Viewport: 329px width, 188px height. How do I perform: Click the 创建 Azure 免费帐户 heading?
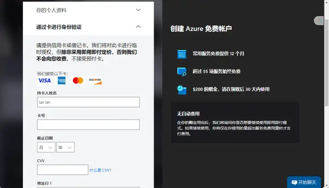(x=201, y=29)
